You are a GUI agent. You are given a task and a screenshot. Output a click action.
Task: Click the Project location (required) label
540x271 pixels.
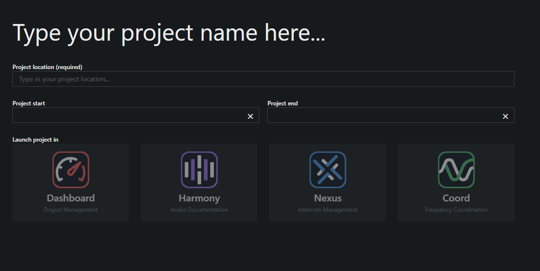47,67
